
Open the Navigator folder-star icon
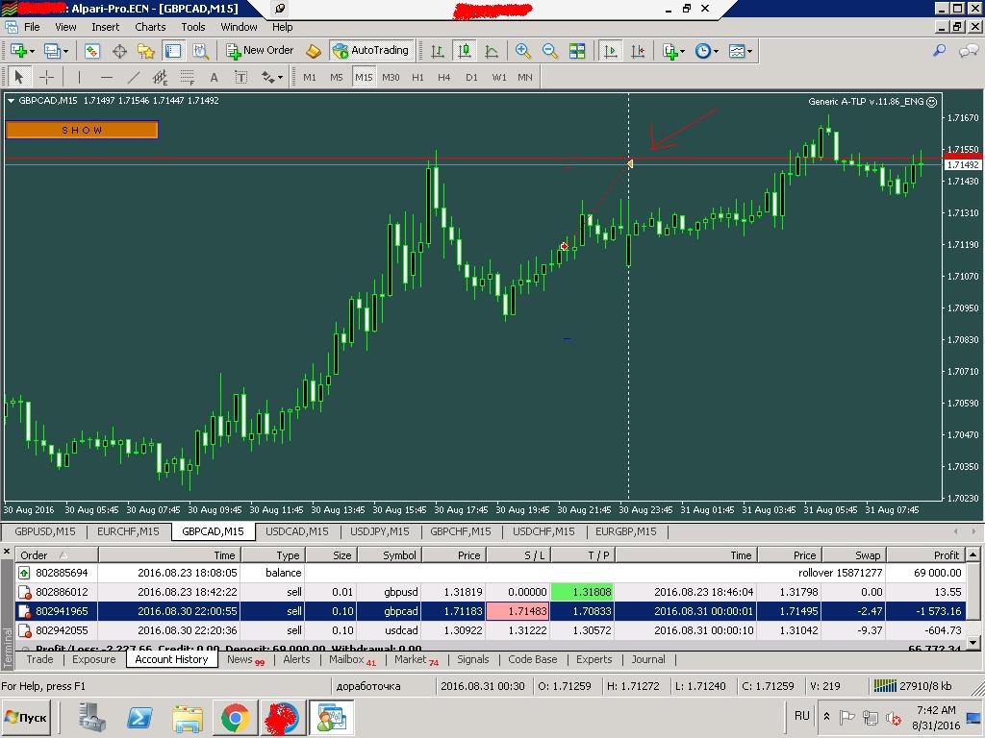tap(146, 51)
